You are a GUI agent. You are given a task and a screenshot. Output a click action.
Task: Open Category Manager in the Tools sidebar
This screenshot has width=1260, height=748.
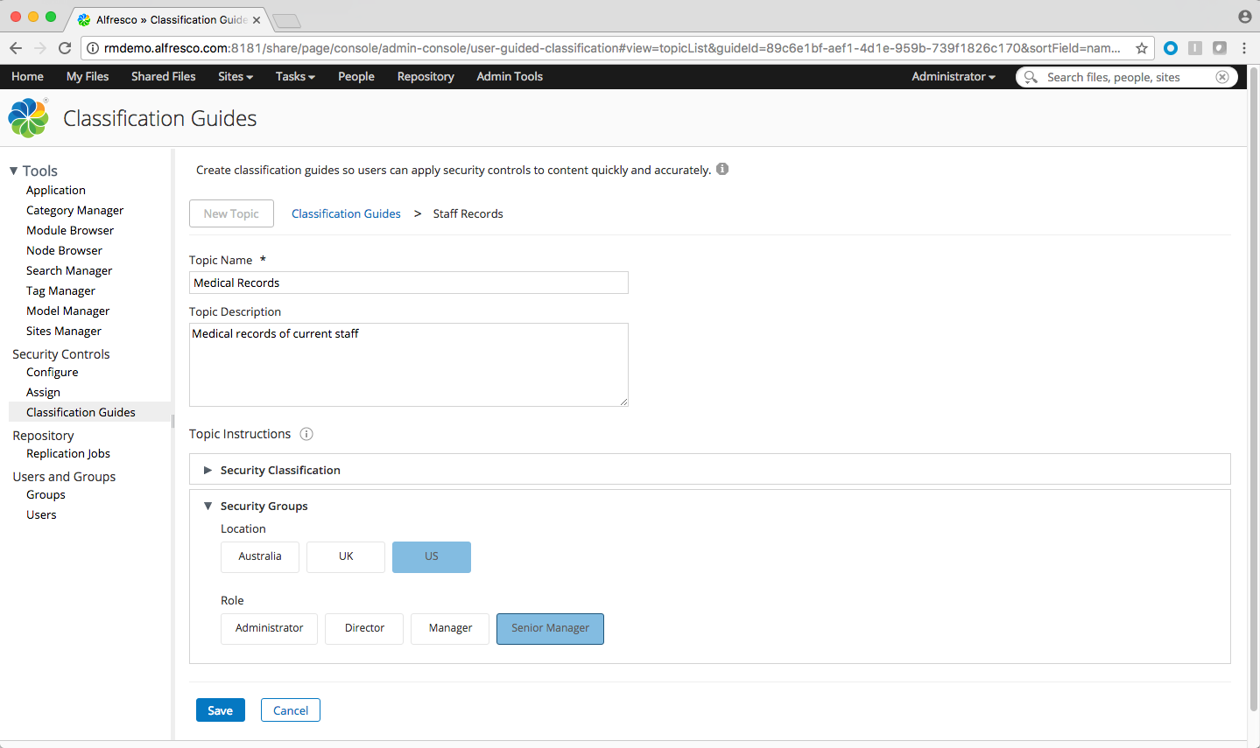coord(74,210)
